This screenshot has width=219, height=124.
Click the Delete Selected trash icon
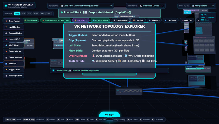point(6,58)
